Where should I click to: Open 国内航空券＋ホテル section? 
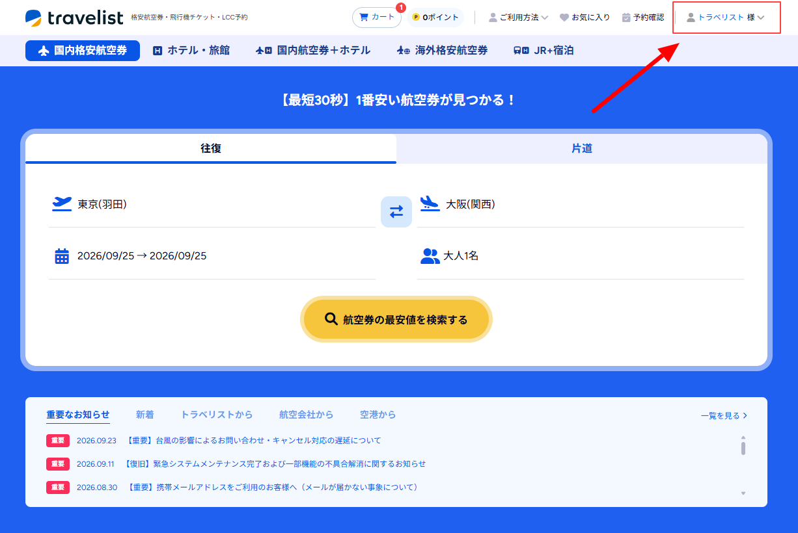click(313, 51)
